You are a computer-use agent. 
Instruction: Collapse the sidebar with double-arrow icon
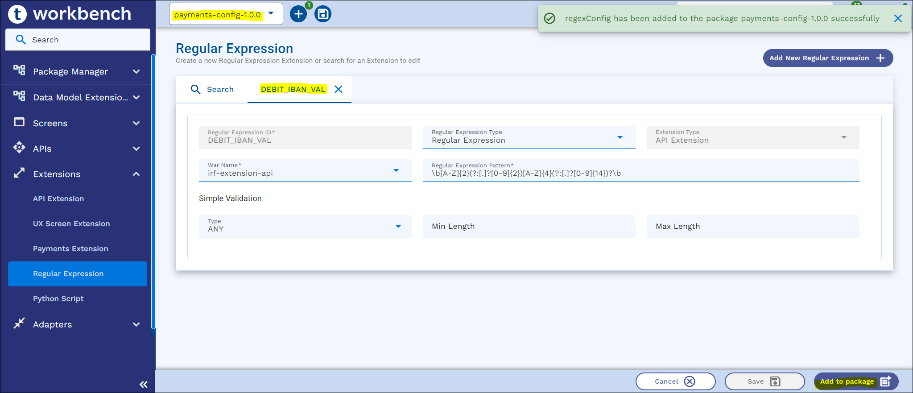coord(143,384)
